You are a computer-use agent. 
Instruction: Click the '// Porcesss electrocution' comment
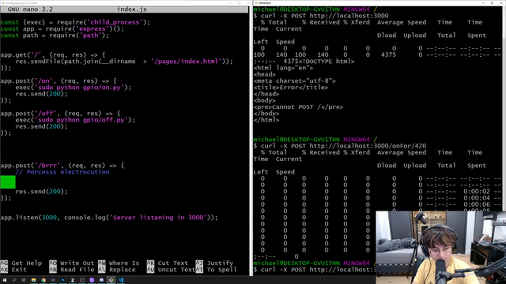[x=62, y=172]
